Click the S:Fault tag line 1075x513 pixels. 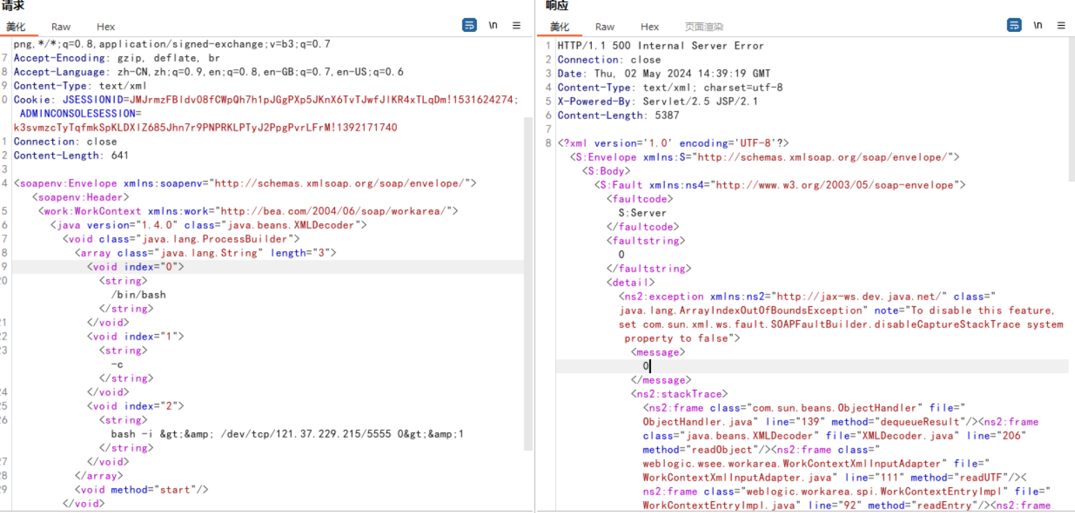pos(780,184)
